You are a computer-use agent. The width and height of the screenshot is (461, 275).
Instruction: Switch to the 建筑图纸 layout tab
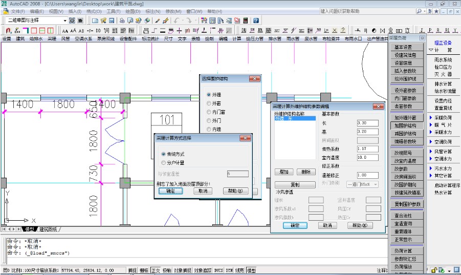[x=49, y=229]
